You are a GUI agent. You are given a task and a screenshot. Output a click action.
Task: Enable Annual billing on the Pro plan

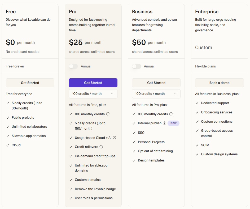(x=73, y=66)
